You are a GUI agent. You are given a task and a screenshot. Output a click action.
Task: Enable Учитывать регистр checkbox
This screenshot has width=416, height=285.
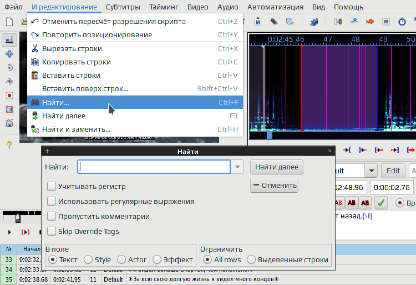tap(52, 186)
